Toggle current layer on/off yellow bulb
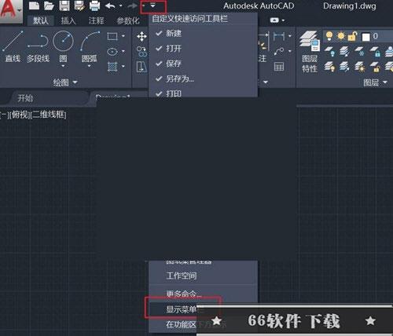The image size is (393, 336). click(x=329, y=36)
